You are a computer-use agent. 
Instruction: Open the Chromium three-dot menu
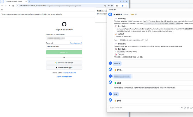126,6
